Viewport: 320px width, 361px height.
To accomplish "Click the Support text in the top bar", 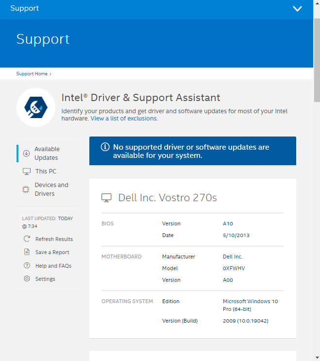I will (25, 8).
